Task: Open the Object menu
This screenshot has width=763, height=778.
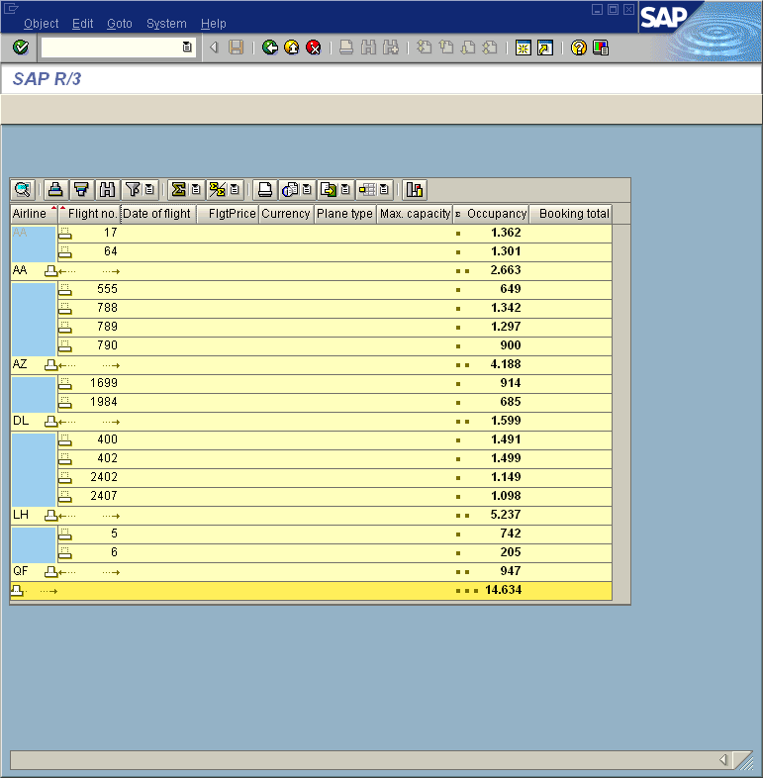Action: click(42, 24)
